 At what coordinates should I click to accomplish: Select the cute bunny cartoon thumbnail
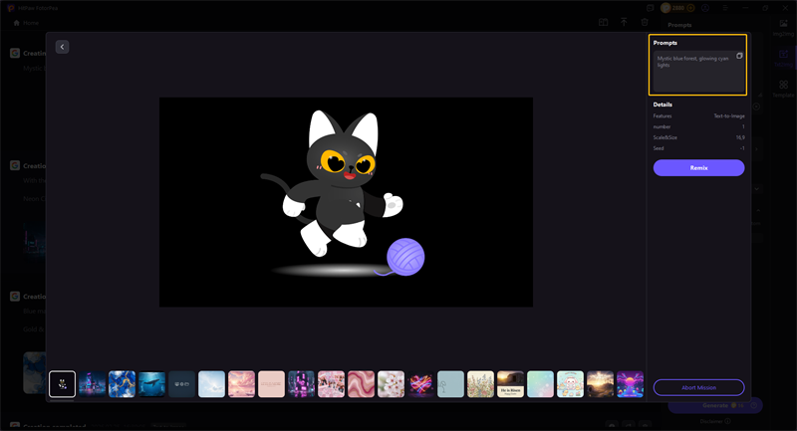pyautogui.click(x=570, y=384)
